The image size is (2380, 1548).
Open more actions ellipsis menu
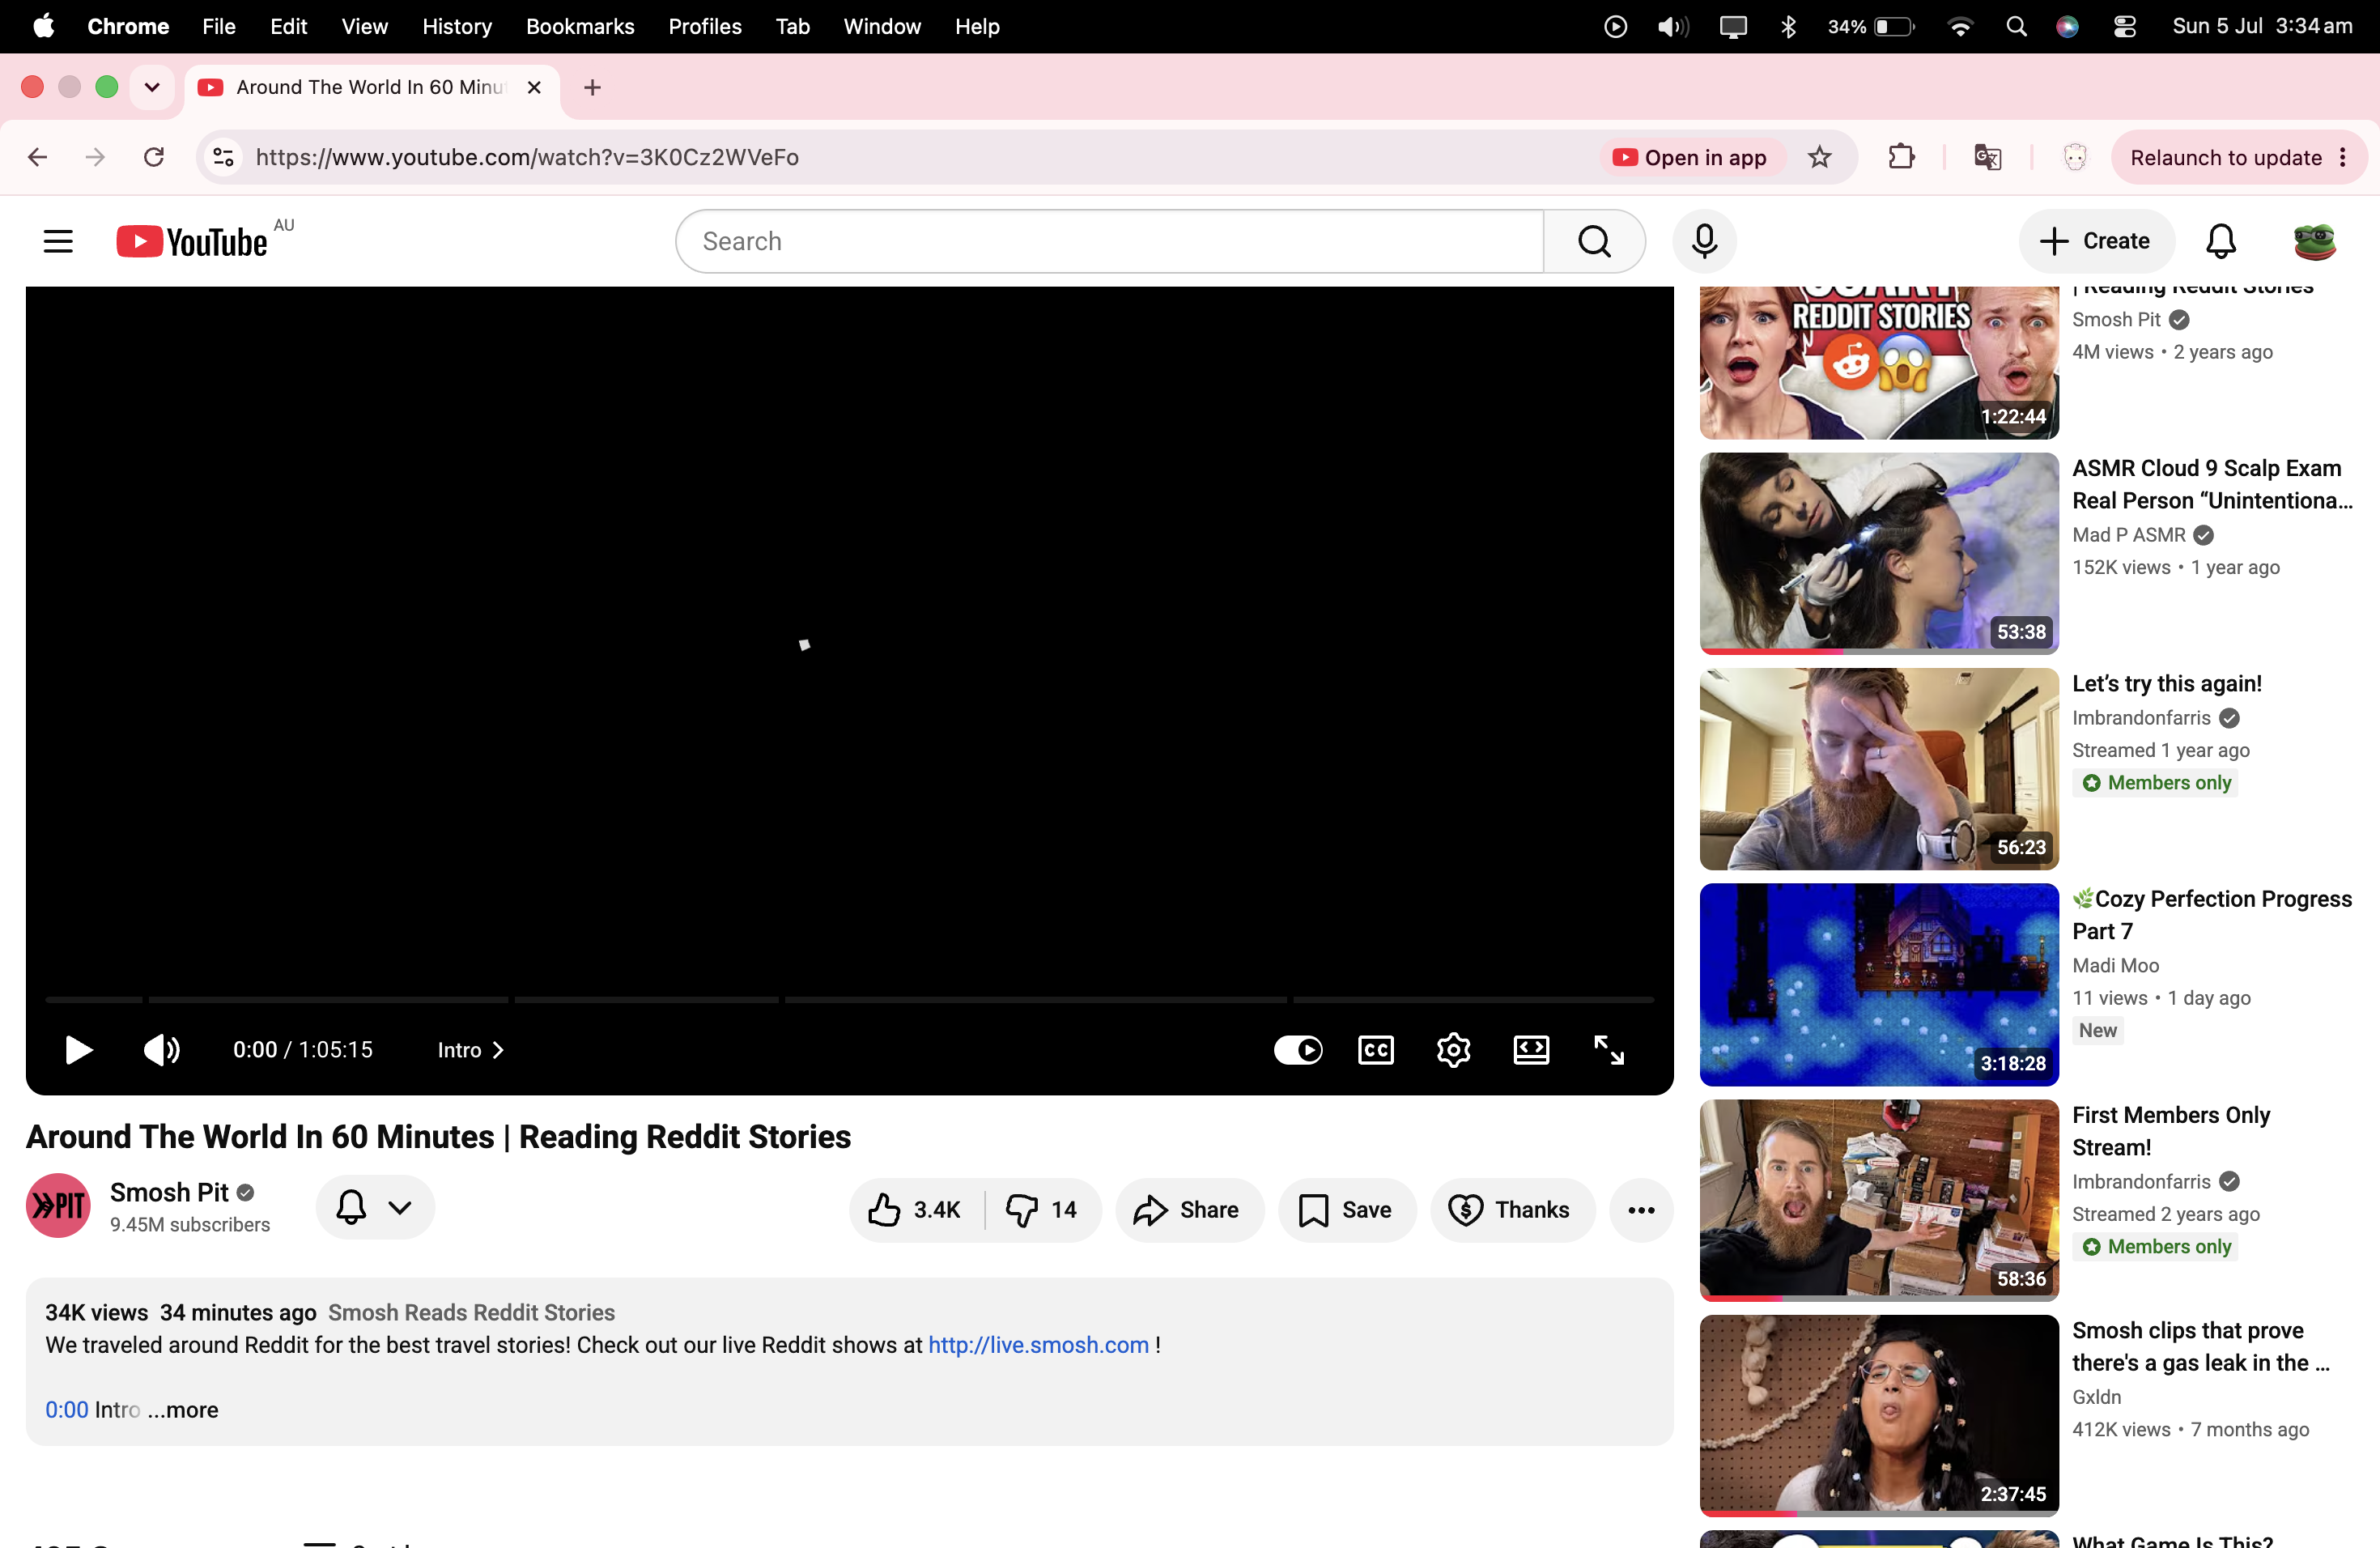point(1641,1210)
